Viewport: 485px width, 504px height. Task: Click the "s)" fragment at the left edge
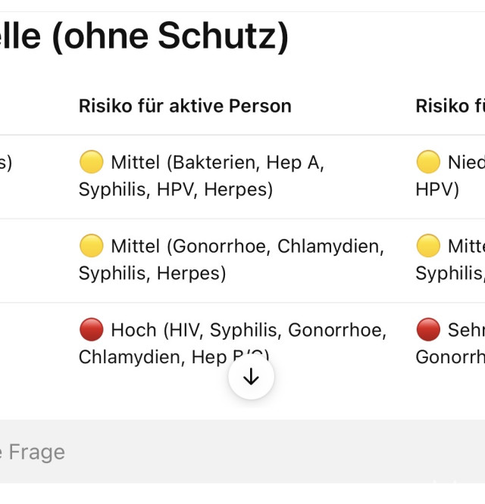pyautogui.click(x=5, y=162)
